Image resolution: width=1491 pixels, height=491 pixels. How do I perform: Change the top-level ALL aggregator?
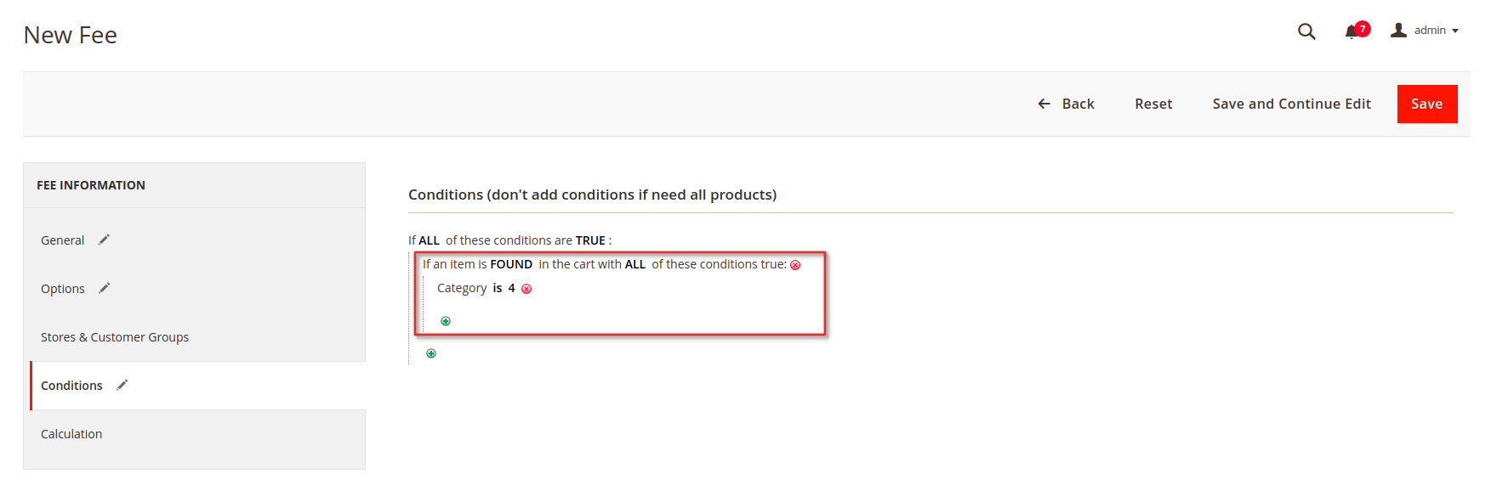429,240
